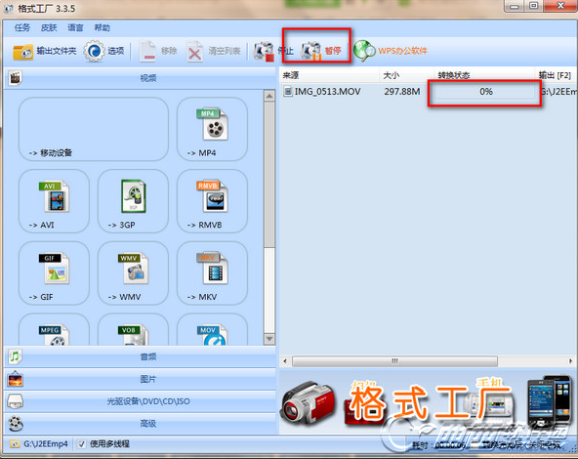
Task: Open the Skin (皮肤) menu
Action: coord(49,27)
